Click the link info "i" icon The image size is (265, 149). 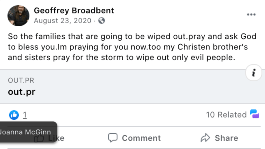click(254, 73)
